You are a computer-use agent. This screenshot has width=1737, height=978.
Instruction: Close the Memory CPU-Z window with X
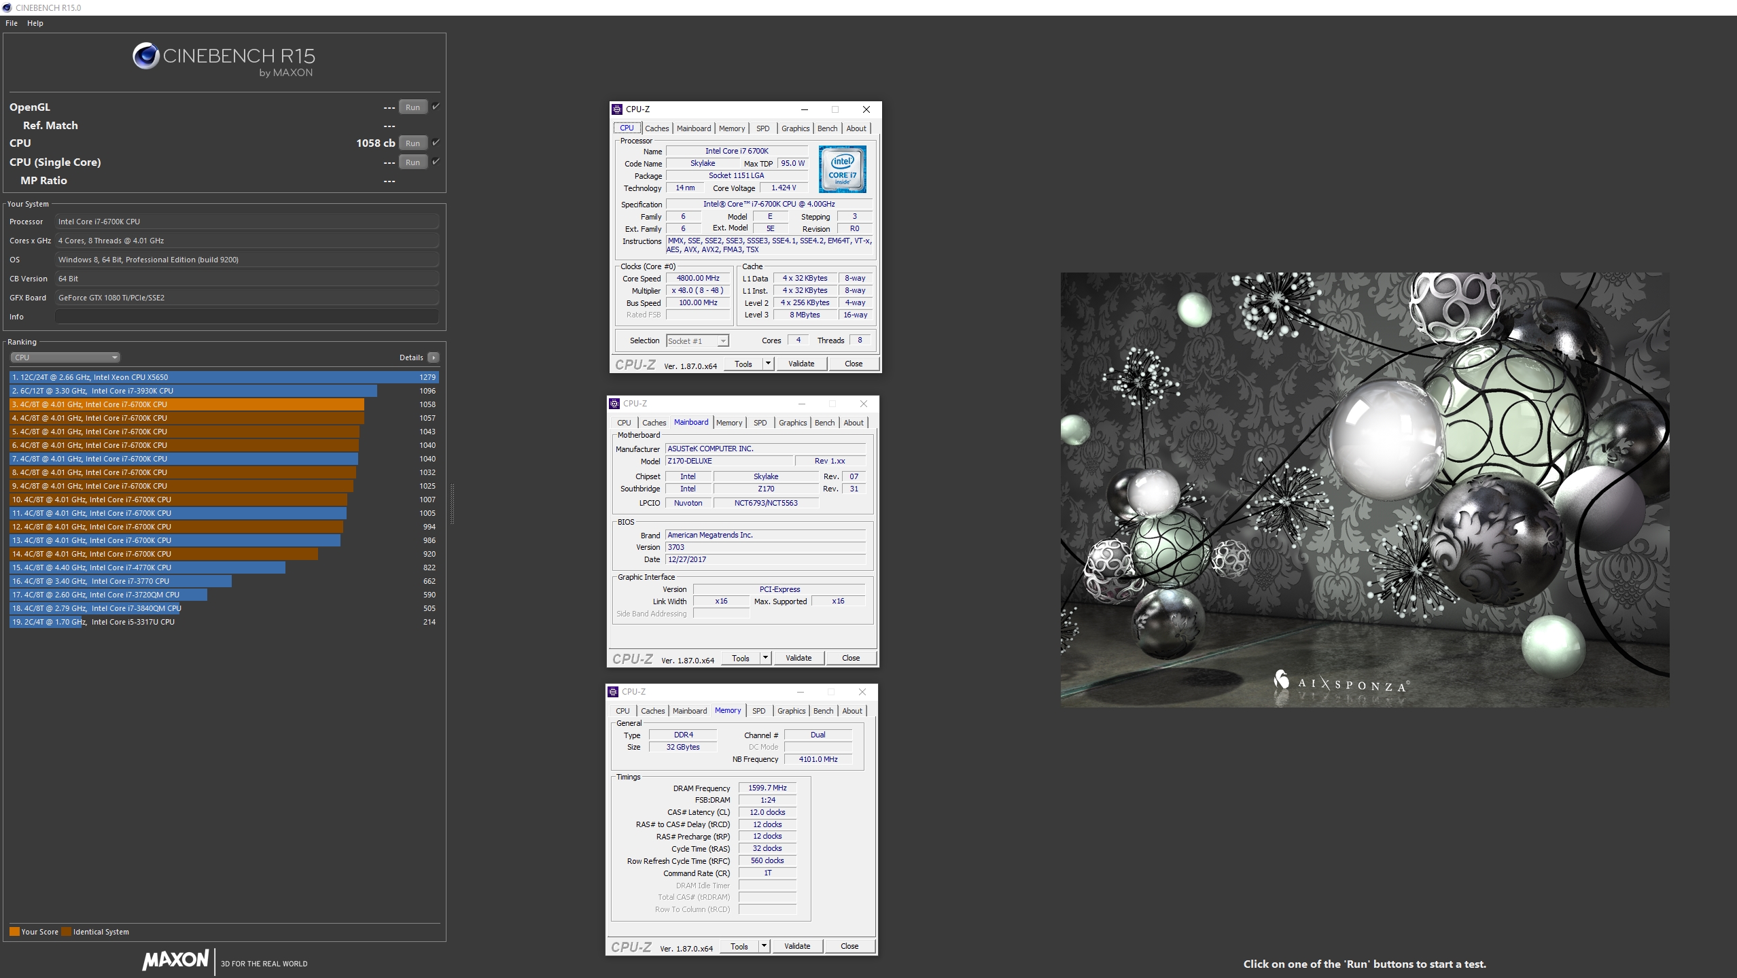[862, 692]
